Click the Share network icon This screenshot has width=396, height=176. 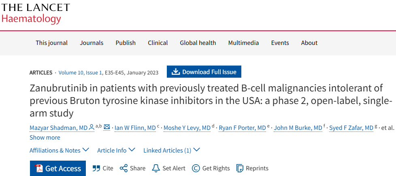coord(123,168)
